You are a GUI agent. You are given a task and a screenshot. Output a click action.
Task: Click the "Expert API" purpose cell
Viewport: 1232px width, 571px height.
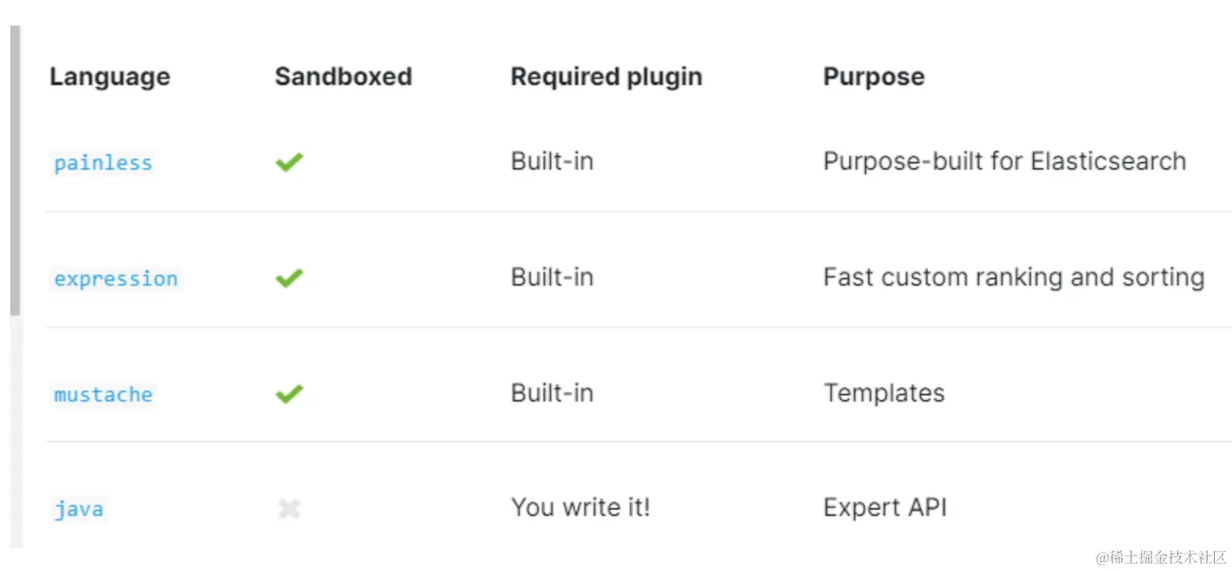pos(885,508)
